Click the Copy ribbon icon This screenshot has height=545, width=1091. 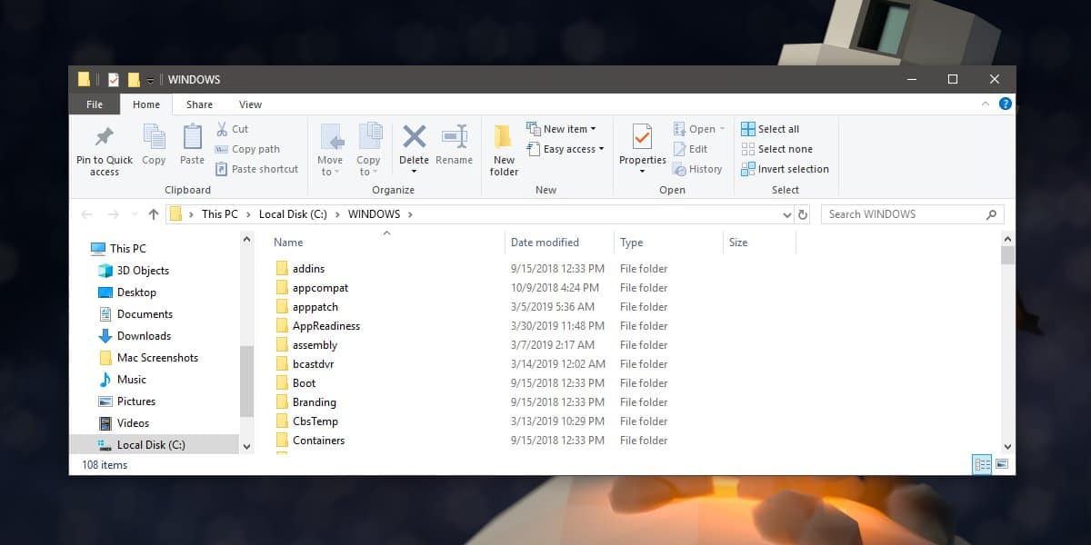pos(154,137)
